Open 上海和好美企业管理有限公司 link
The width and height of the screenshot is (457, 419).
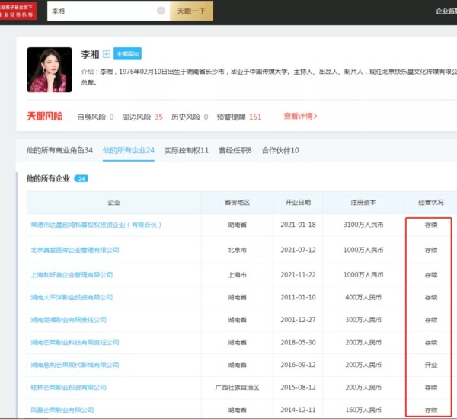[x=72, y=275]
